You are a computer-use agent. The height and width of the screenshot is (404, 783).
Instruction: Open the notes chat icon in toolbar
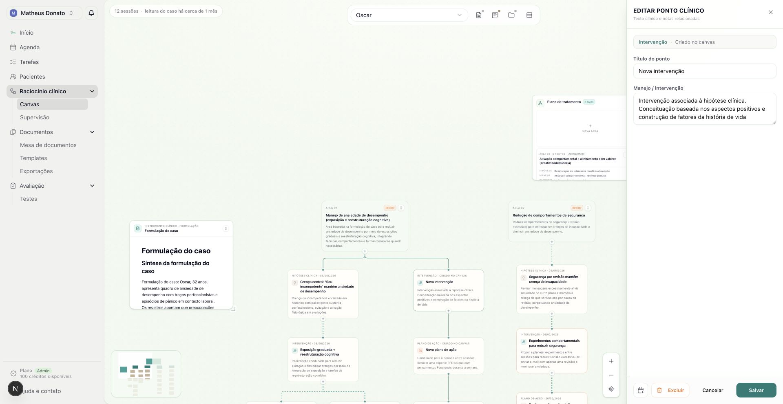pos(495,15)
